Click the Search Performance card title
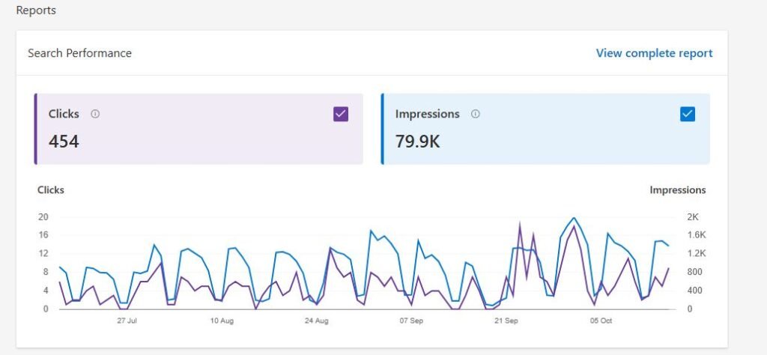 coord(79,53)
